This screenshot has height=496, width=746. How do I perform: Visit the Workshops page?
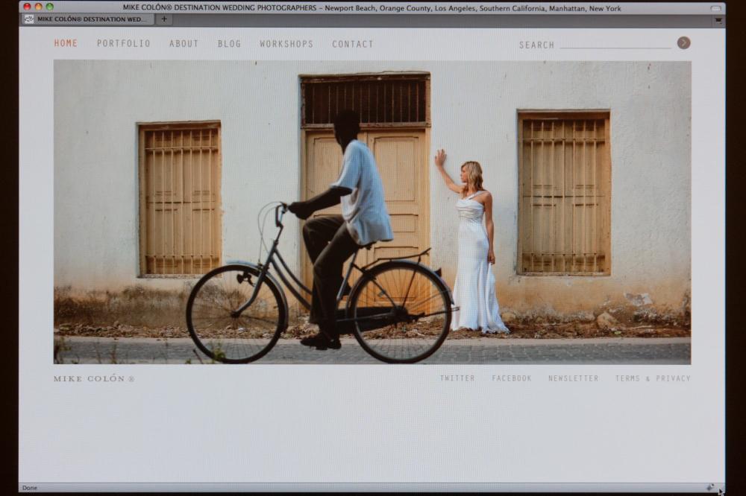pos(286,43)
